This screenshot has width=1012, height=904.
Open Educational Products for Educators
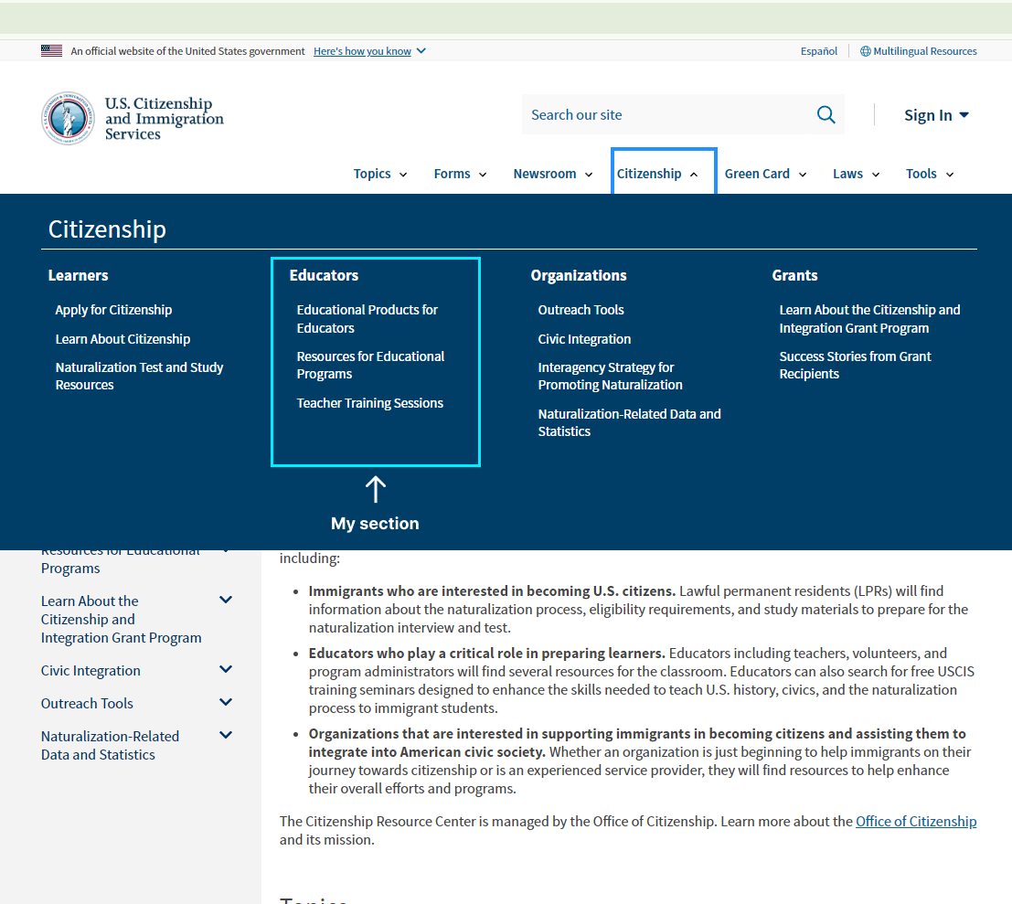(368, 319)
